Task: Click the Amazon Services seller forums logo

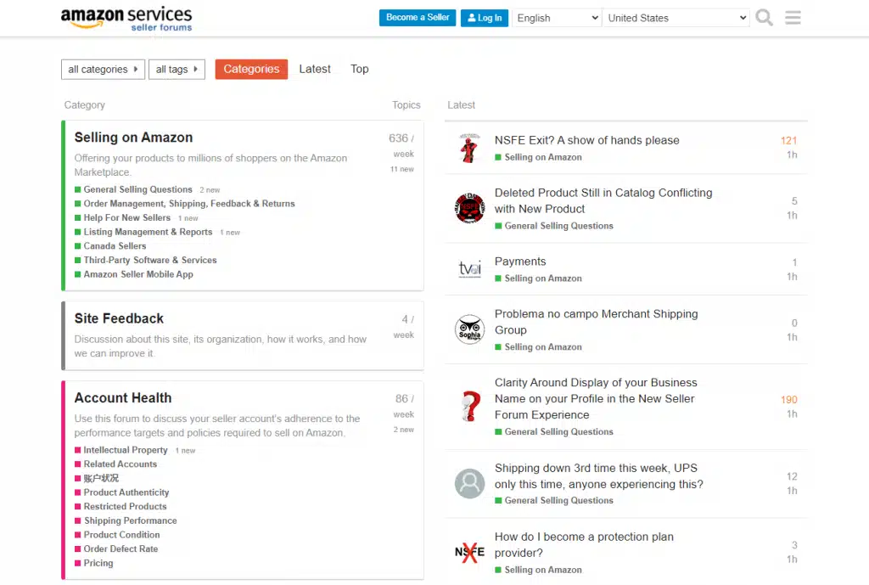Action: [x=126, y=19]
